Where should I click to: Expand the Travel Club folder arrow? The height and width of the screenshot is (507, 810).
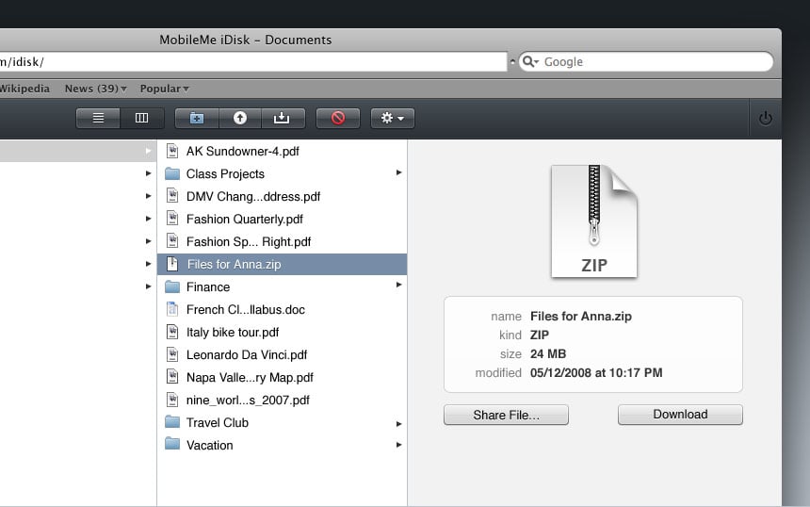click(398, 424)
